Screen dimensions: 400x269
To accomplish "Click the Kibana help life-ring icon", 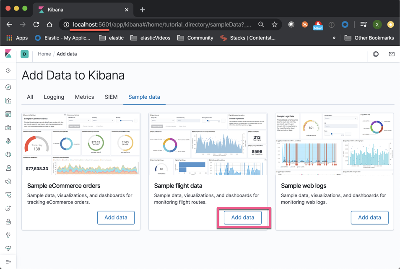I will (x=376, y=54).
